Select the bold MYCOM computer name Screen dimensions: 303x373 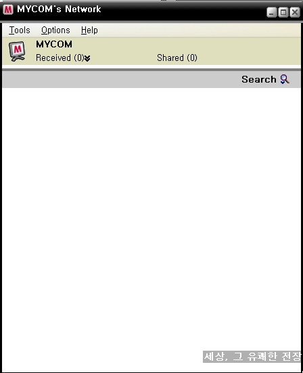(54, 44)
